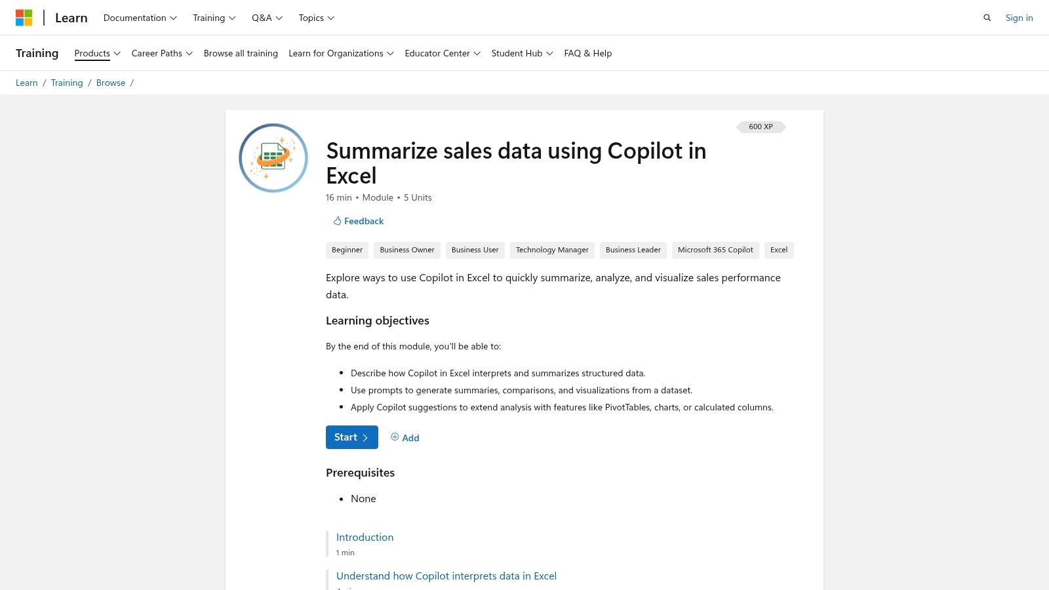The image size is (1049, 590).
Task: Navigate to Browse via breadcrumb
Action: [x=110, y=83]
